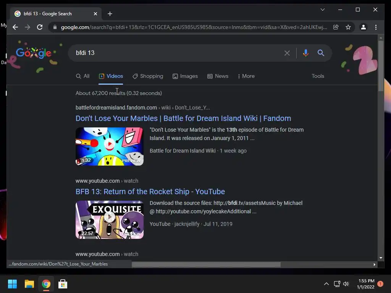Image resolution: width=391 pixels, height=293 pixels.
Task: Switch to Shopping results
Action: point(148,76)
